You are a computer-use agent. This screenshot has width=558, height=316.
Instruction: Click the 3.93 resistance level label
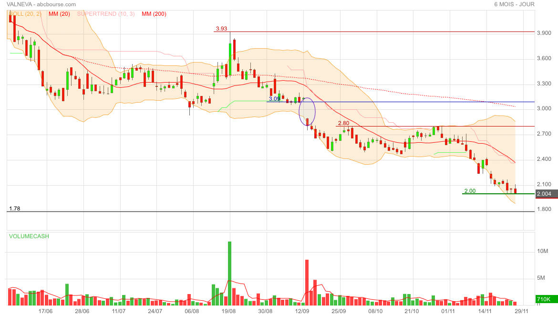click(221, 29)
